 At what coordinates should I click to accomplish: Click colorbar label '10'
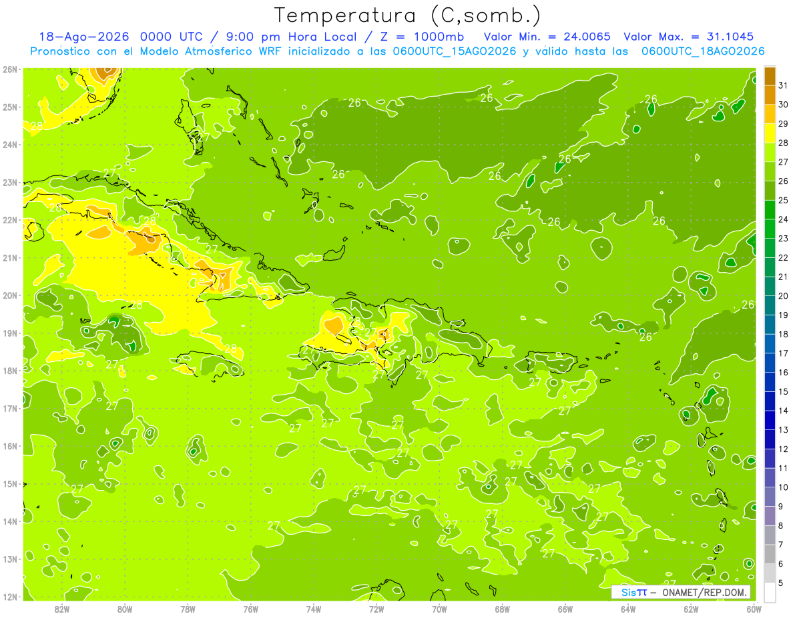click(x=783, y=487)
